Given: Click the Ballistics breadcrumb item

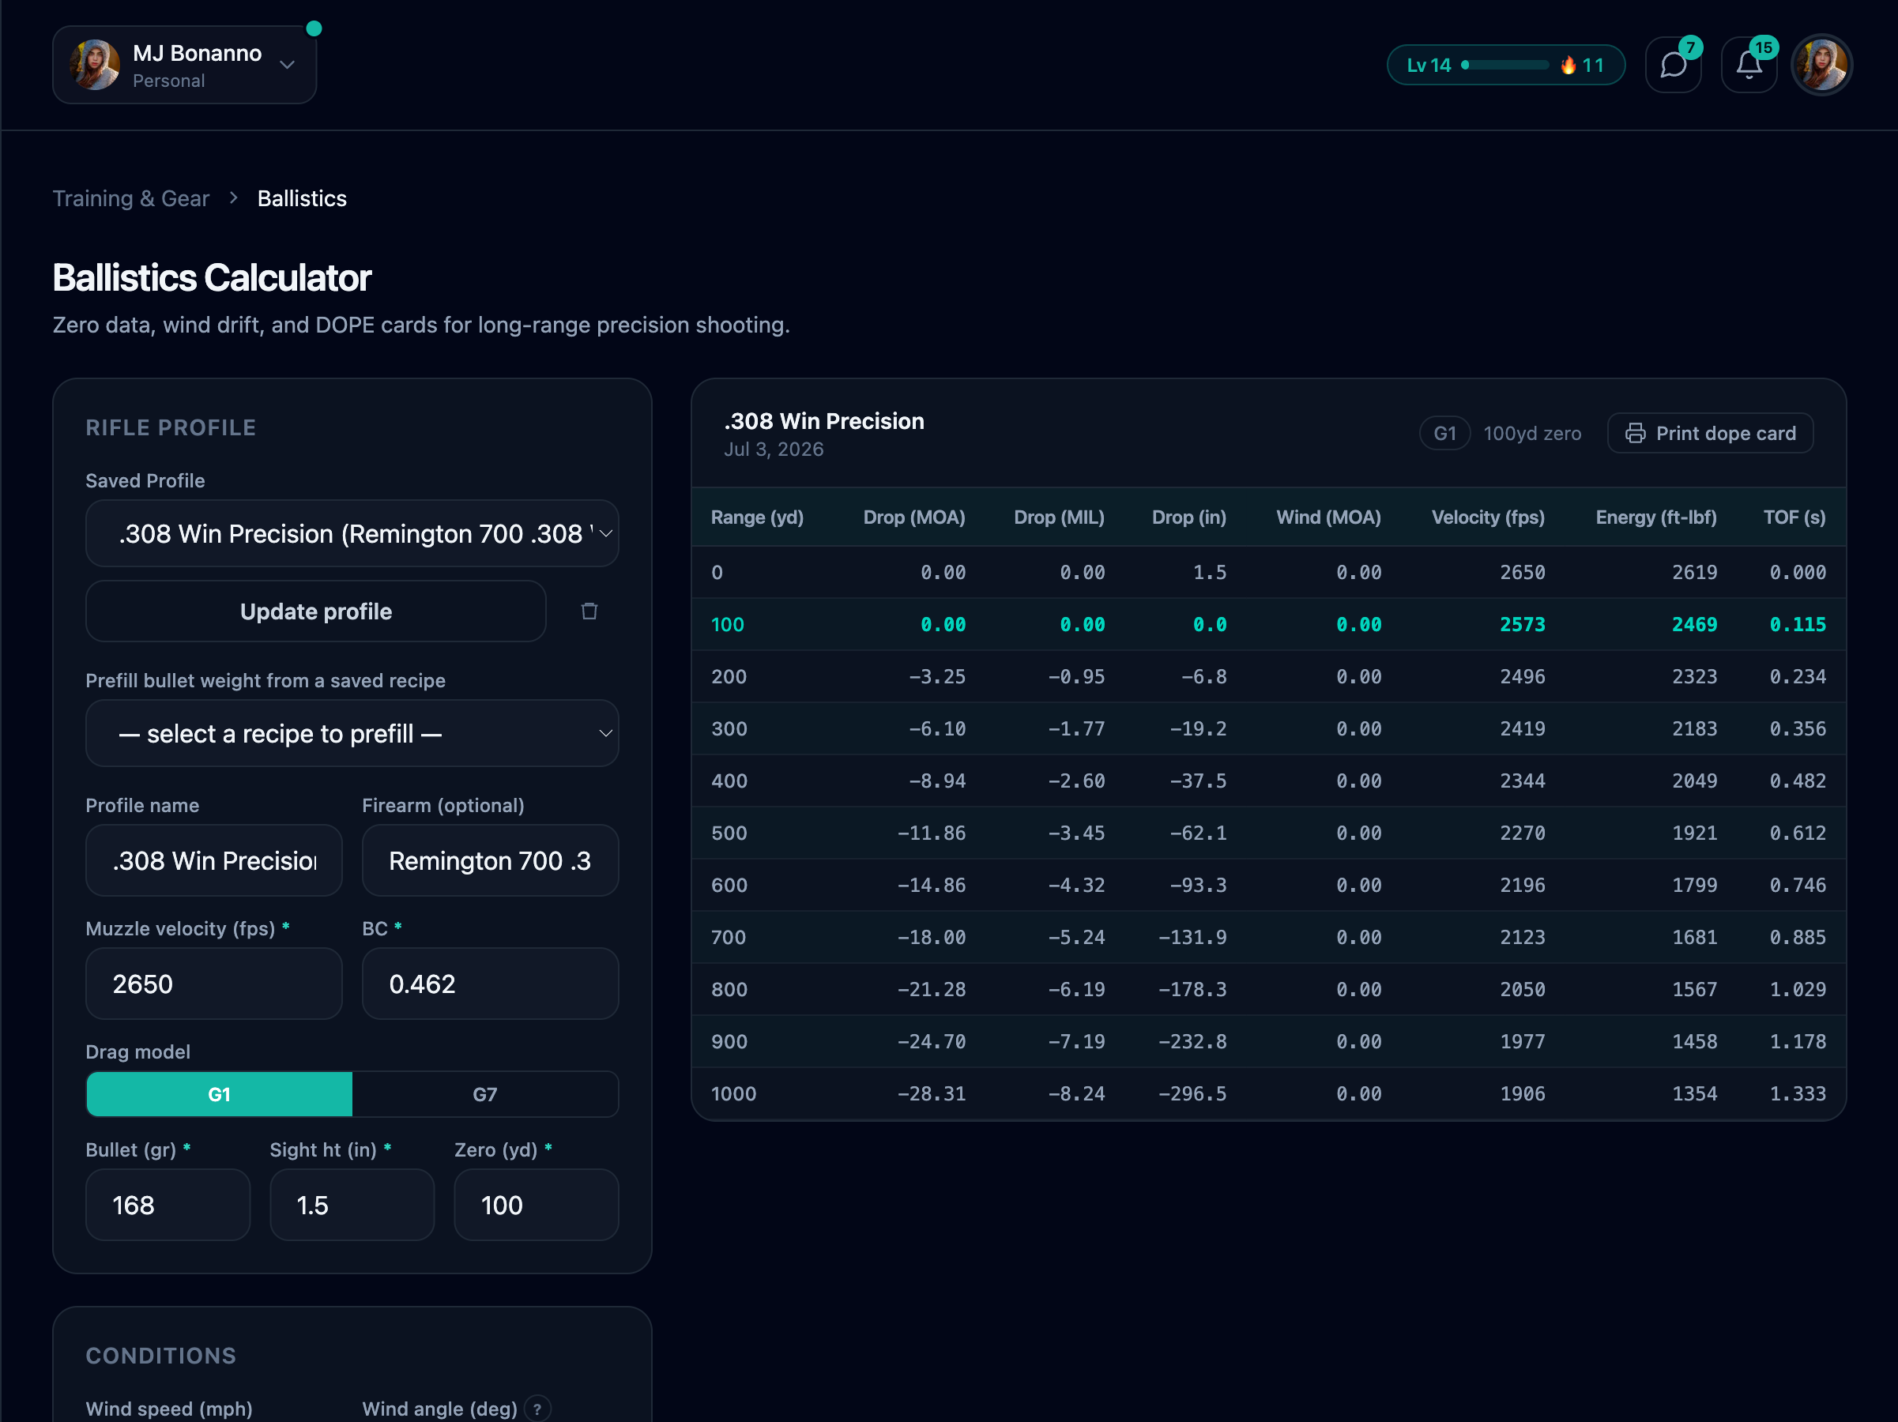Looking at the screenshot, I should click(x=302, y=198).
